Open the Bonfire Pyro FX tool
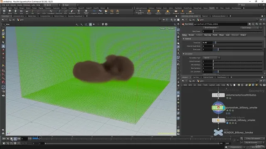This screenshot has height=149, width=266. click(x=182, y=12)
